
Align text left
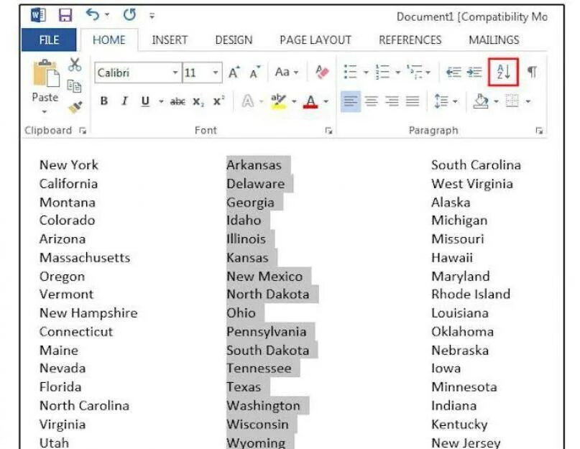pos(350,101)
